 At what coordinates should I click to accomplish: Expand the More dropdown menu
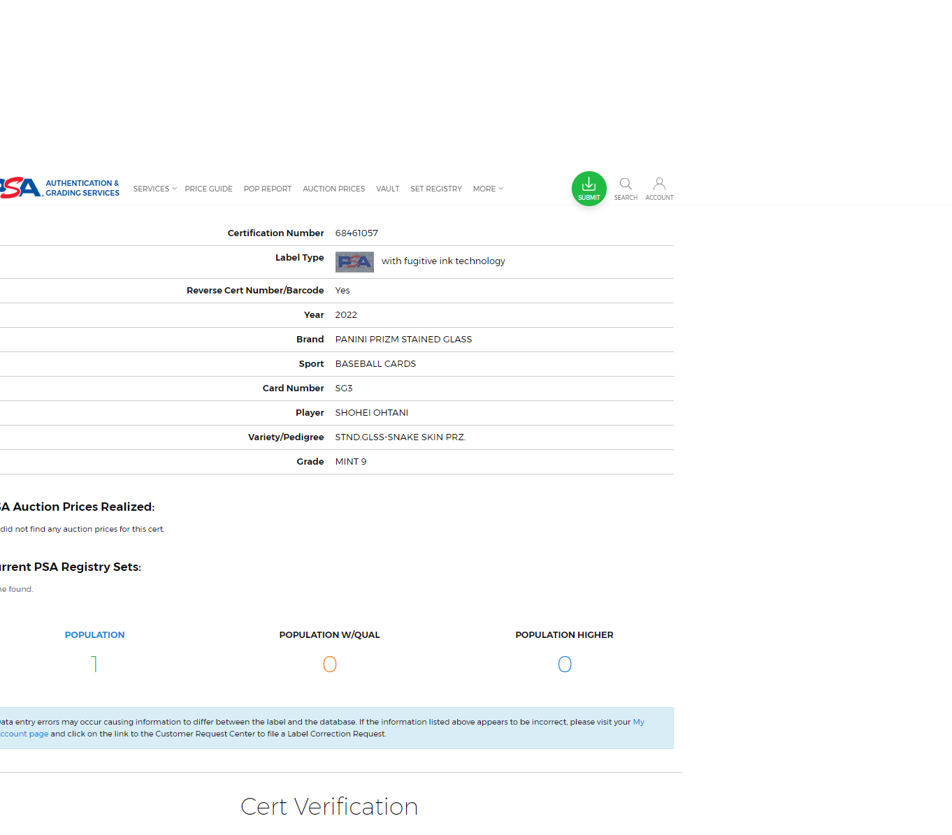pos(487,189)
